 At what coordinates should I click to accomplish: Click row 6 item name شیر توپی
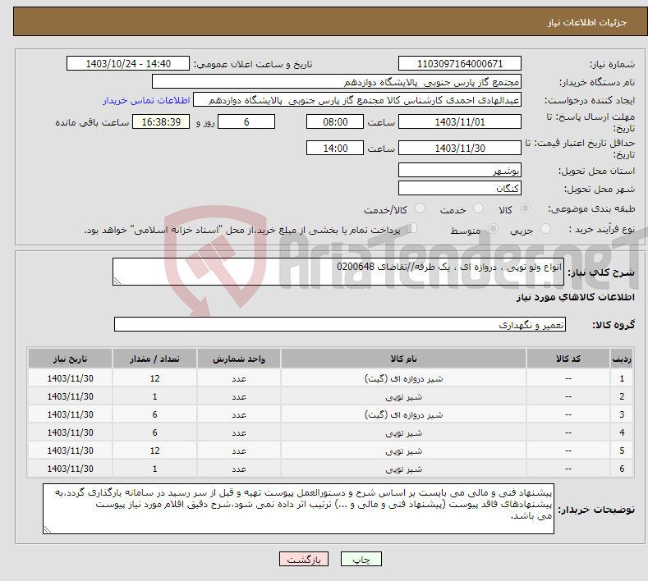tap(403, 469)
